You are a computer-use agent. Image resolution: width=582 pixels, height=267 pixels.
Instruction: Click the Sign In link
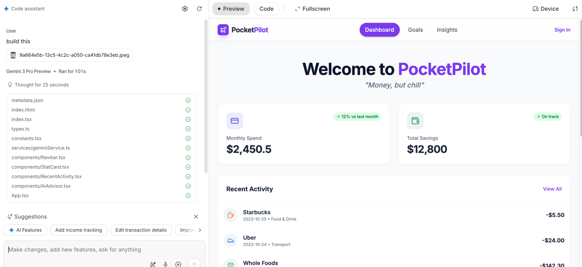(x=562, y=30)
